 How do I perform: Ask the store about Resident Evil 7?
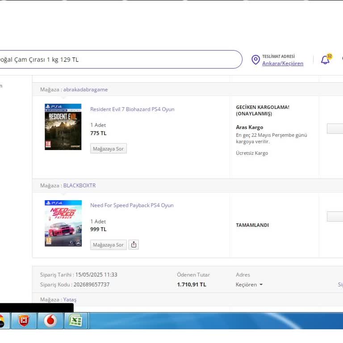[108, 149]
